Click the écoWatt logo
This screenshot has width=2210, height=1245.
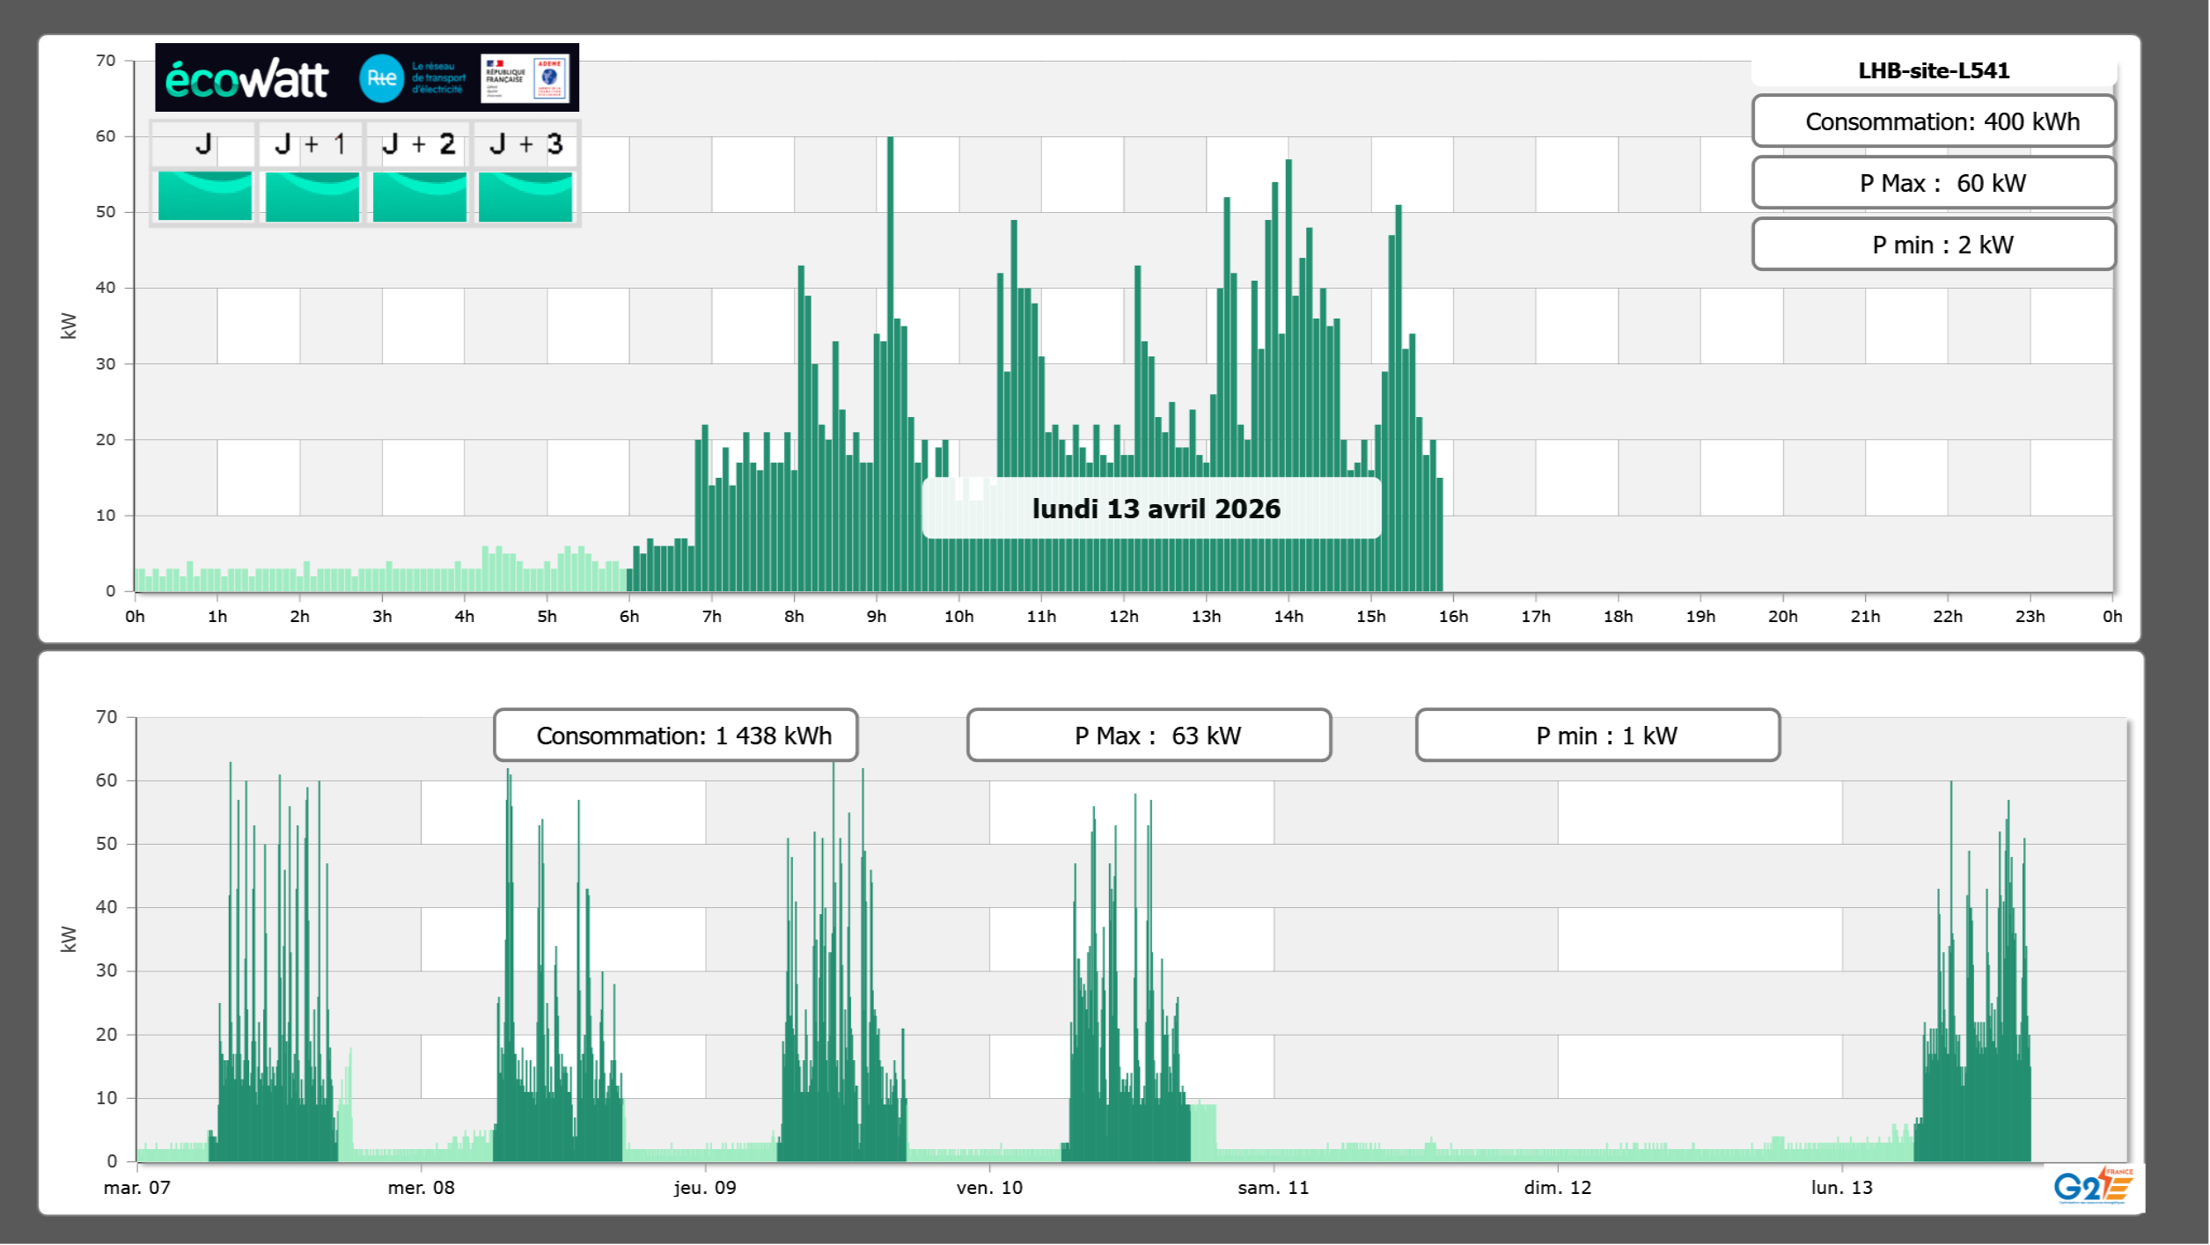pyautogui.click(x=246, y=79)
